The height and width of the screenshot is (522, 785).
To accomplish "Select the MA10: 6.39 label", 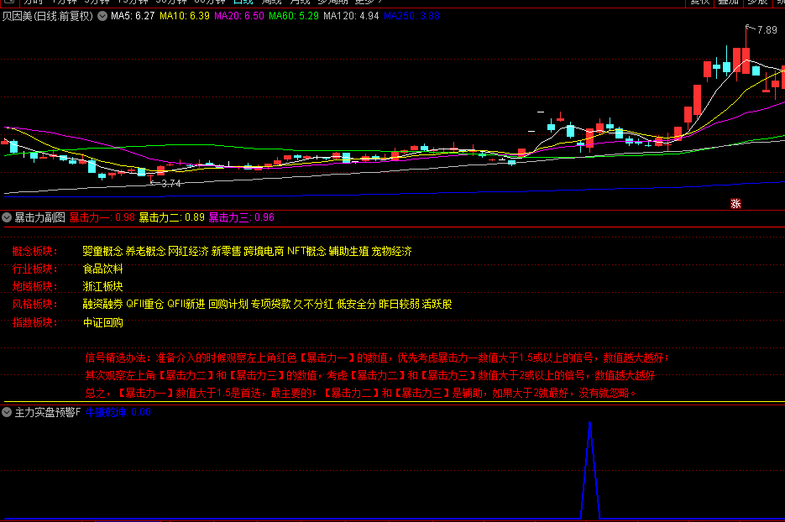I will (184, 16).
